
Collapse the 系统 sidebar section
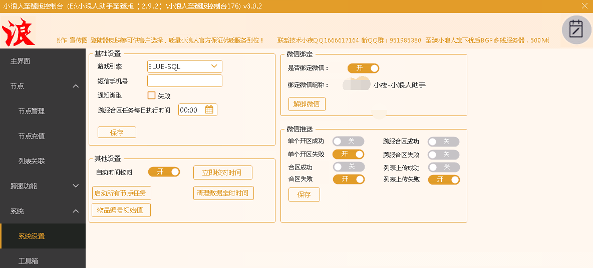76,211
